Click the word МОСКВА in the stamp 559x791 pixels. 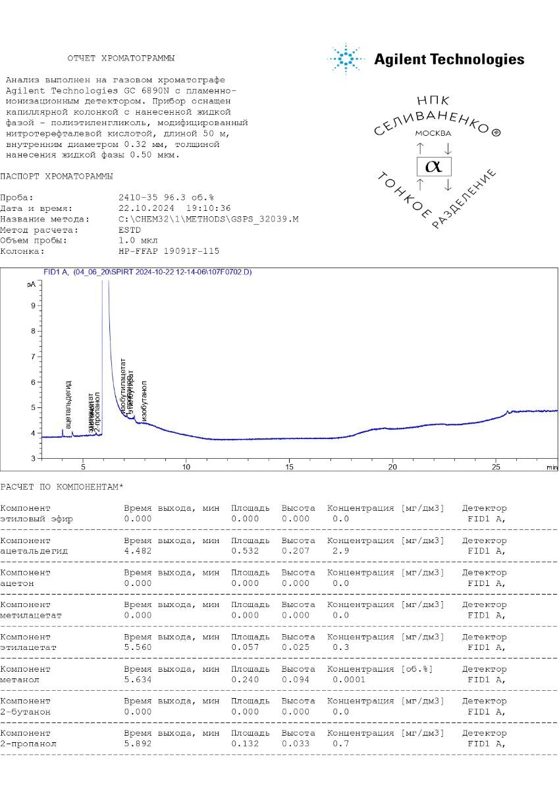pyautogui.click(x=433, y=133)
